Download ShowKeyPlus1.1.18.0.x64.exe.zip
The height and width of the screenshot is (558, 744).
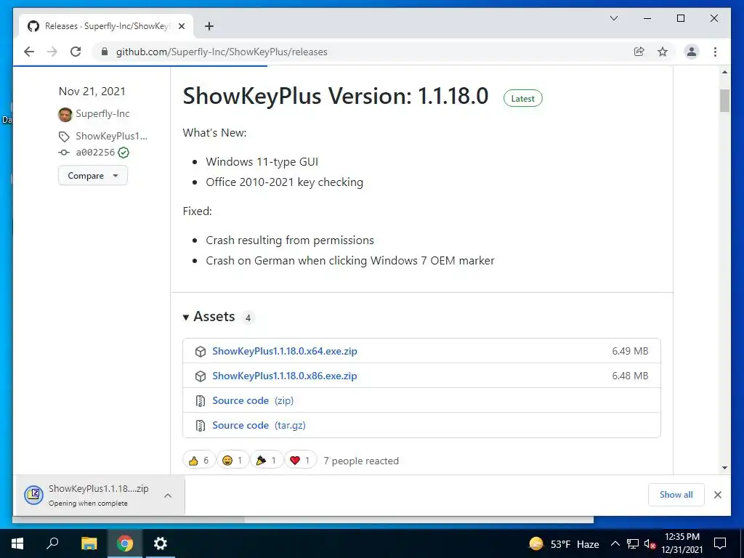click(285, 351)
